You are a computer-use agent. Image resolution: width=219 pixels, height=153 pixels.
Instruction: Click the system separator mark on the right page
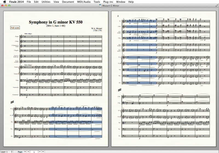[120, 90]
